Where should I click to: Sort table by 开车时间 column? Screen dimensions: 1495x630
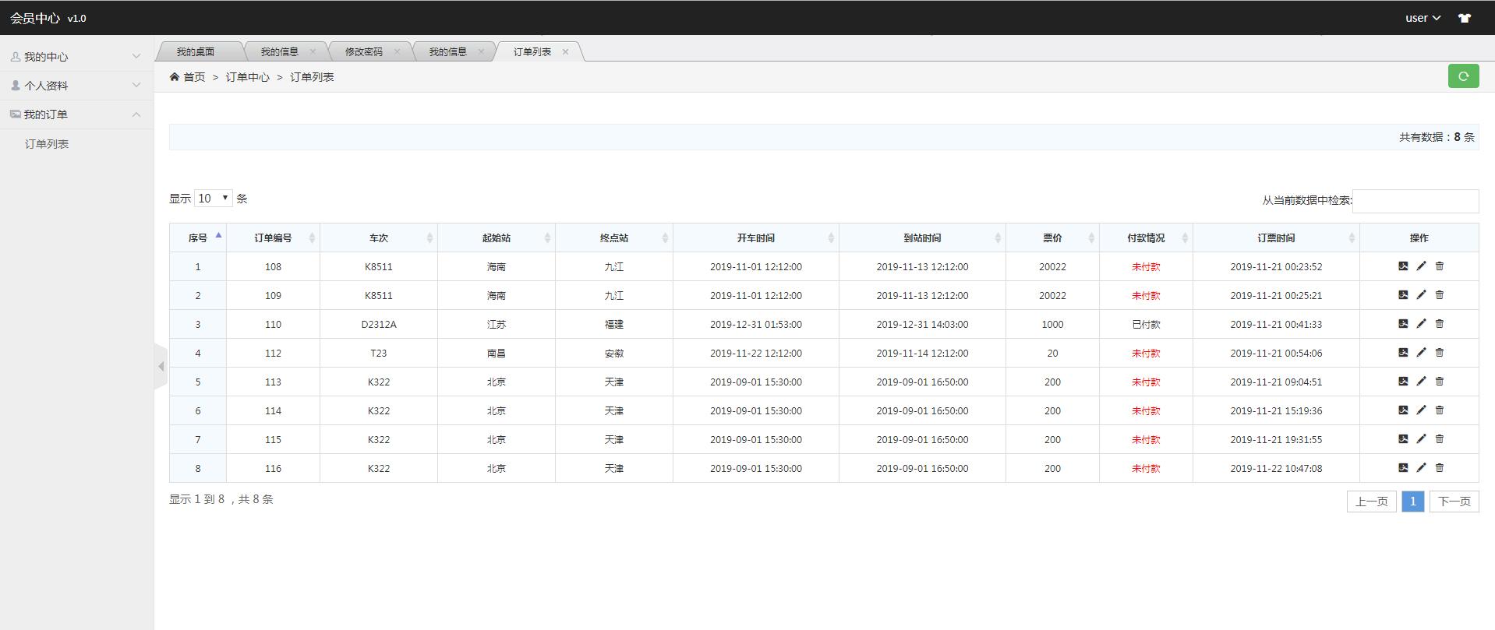(756, 238)
